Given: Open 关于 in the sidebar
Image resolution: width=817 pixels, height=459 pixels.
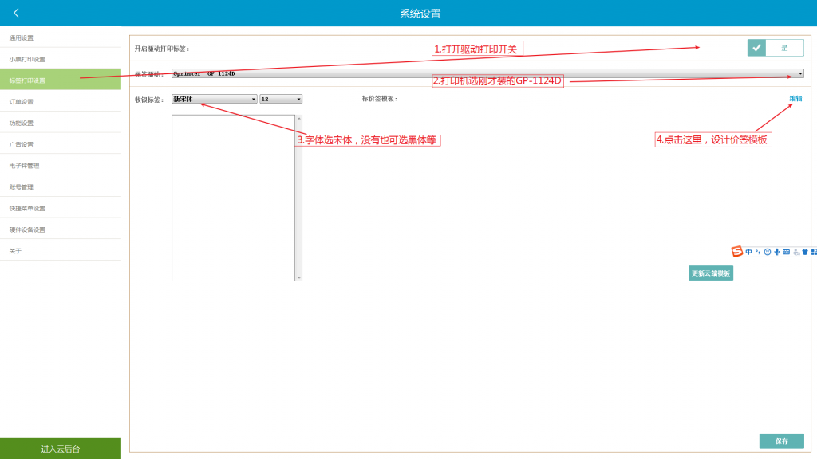Looking at the screenshot, I should coord(61,250).
